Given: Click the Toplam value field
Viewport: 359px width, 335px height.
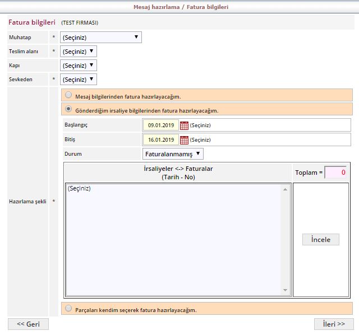Looking at the screenshot, I should 335,173.
